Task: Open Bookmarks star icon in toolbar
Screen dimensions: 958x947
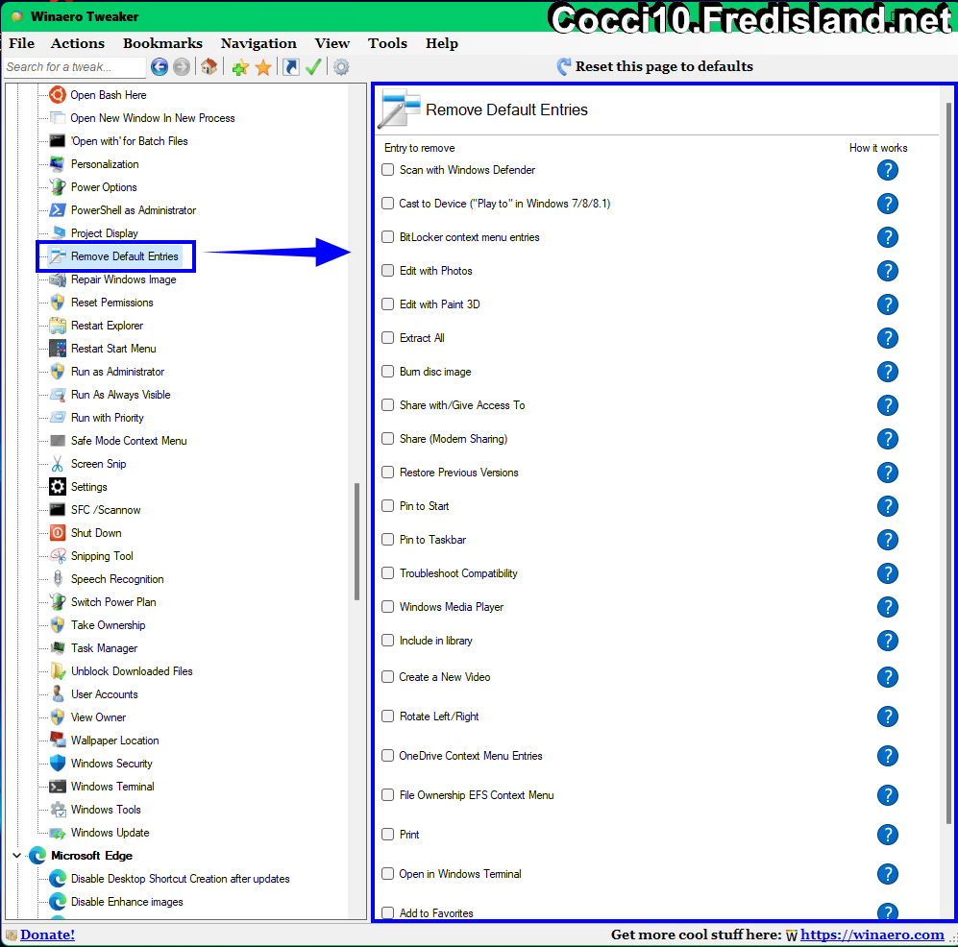Action: click(263, 67)
